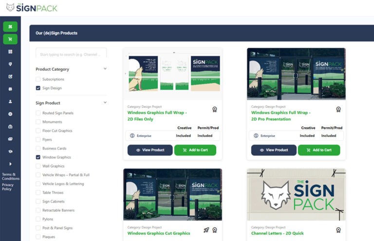This screenshot has height=241, width=374.
Task: Expand the sidebar with the arrow icon
Action: pyautogui.click(x=10, y=164)
